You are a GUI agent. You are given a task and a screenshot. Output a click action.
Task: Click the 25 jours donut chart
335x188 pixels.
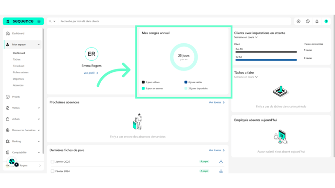[184, 57]
